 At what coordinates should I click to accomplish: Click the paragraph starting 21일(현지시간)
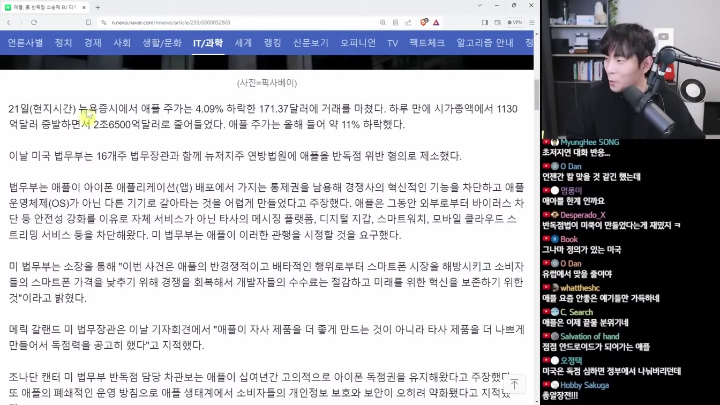click(263, 117)
